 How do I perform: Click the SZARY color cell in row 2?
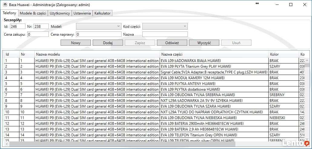pos(284,66)
